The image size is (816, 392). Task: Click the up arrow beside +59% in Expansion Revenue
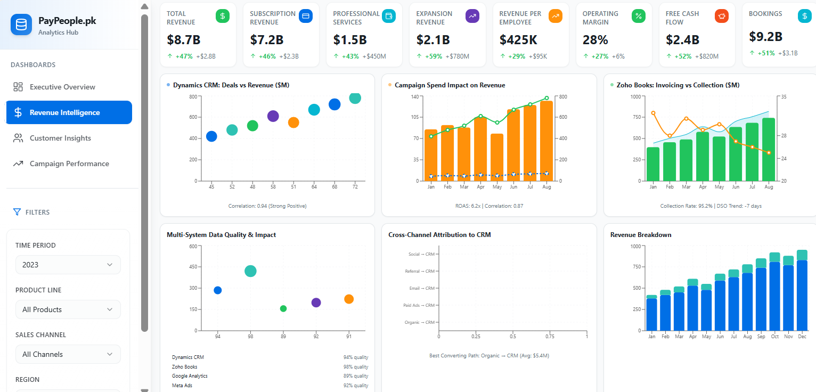[x=420, y=56]
